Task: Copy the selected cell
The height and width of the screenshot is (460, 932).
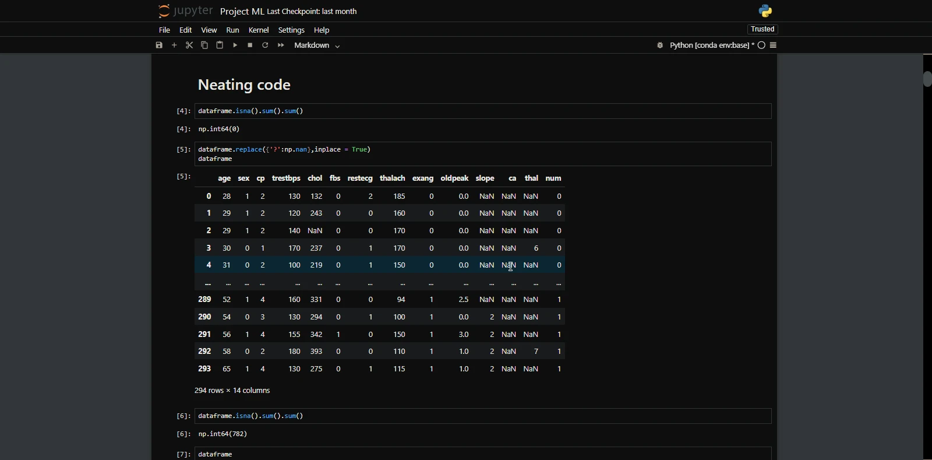Action: 204,45
